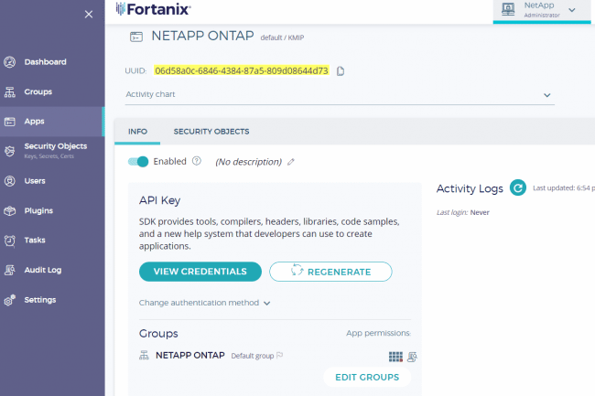The image size is (595, 396).
Task: Click the default / KMIP label
Action: [x=282, y=37]
